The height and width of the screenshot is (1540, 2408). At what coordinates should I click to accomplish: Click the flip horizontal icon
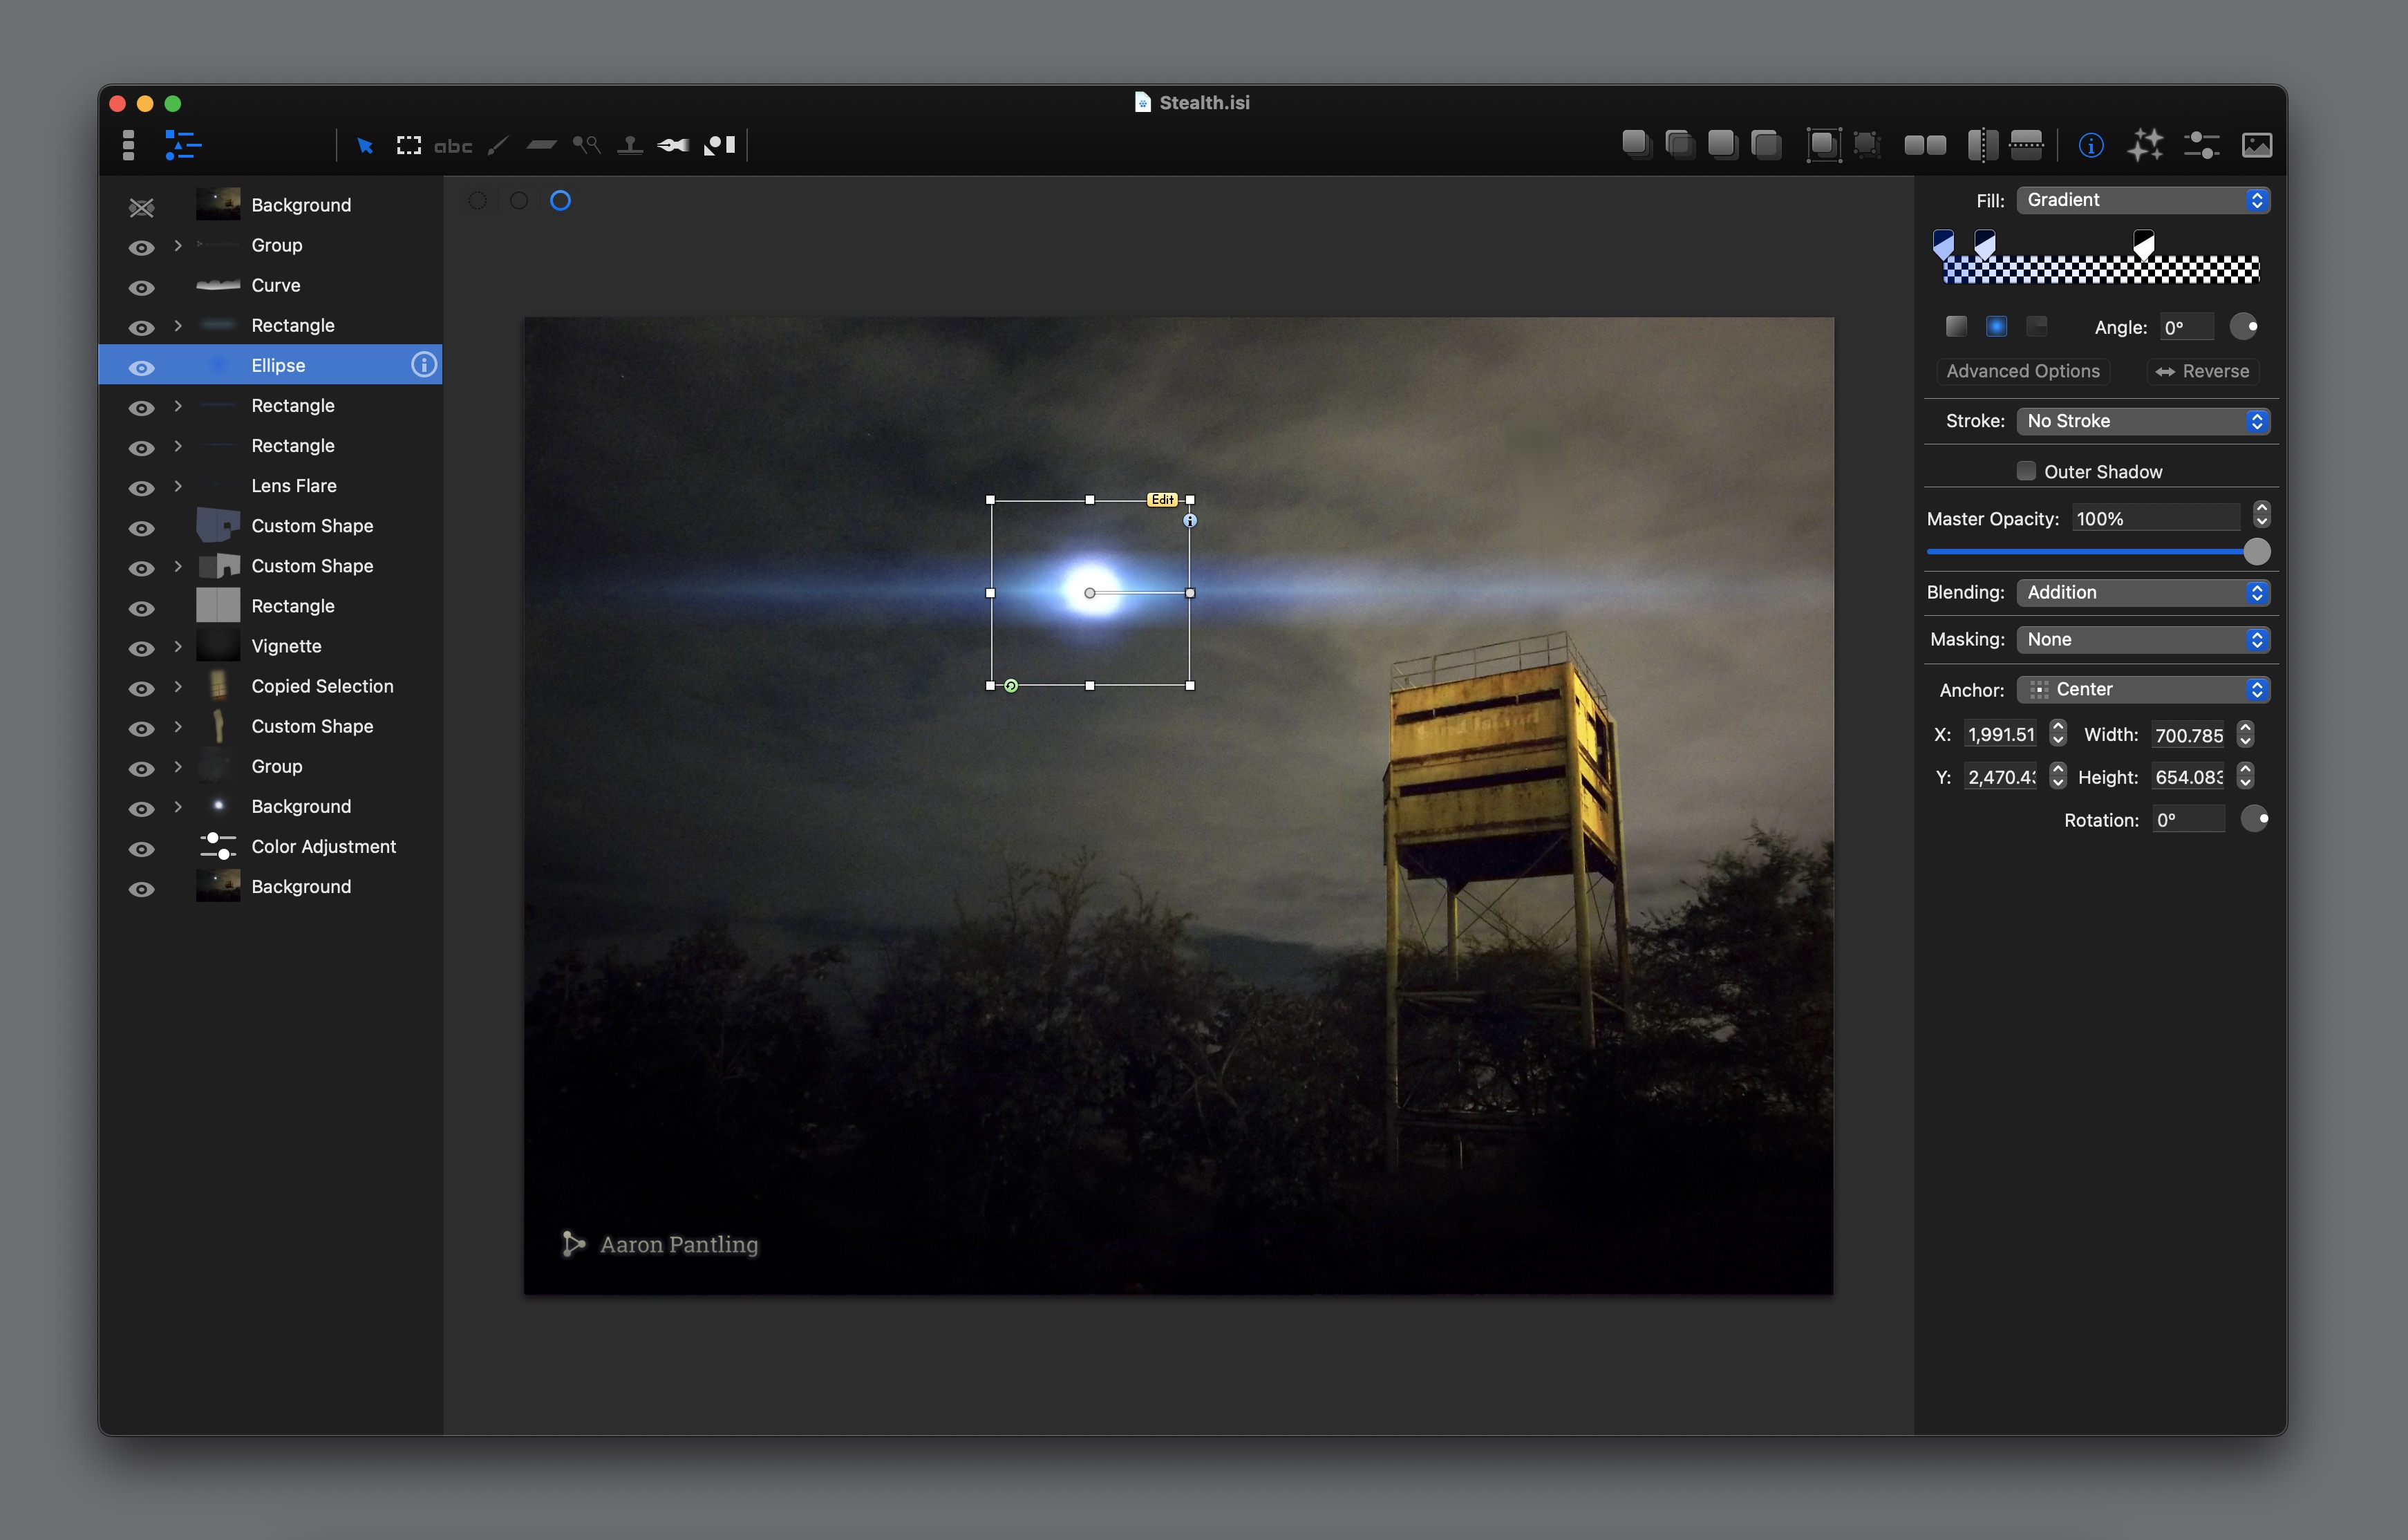(x=1982, y=146)
